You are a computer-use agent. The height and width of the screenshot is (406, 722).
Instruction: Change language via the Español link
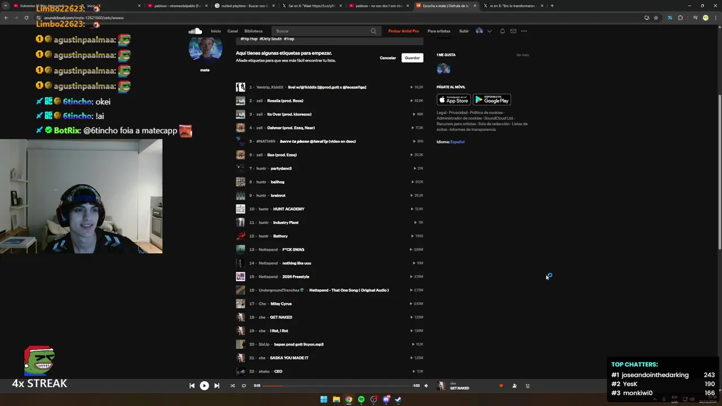(x=457, y=142)
